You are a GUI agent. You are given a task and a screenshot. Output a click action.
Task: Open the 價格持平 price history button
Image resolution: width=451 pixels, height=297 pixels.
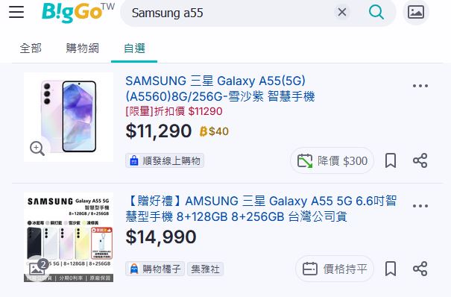point(335,269)
